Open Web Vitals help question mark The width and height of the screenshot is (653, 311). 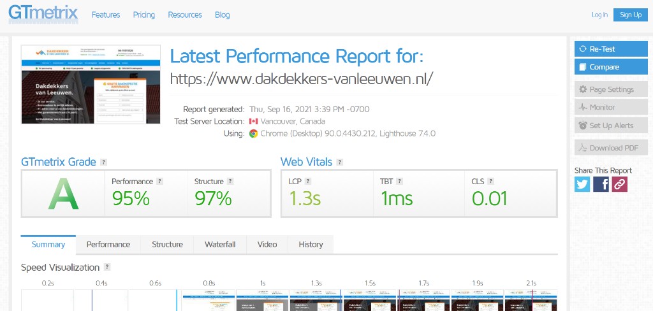[339, 163]
